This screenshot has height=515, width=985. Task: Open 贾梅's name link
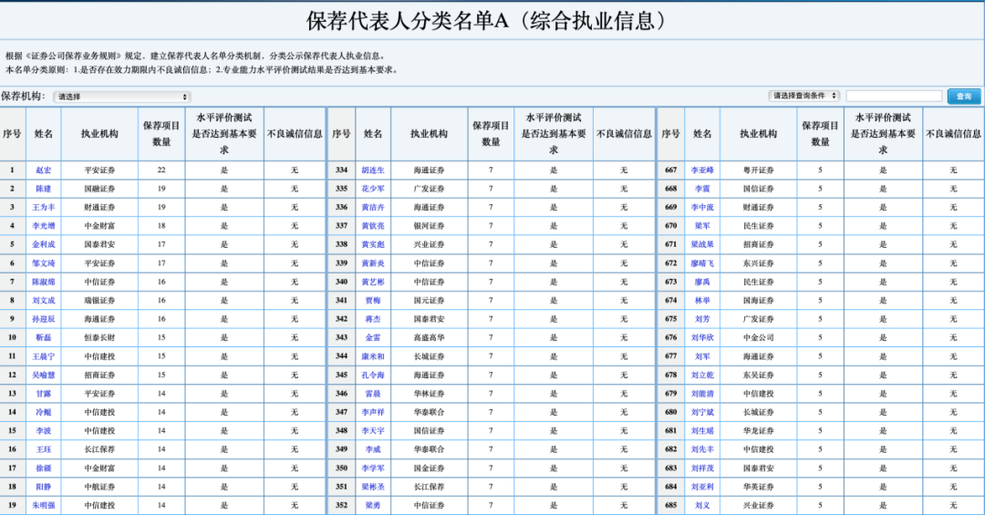click(372, 300)
